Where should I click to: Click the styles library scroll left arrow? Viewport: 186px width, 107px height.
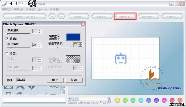click(70, 99)
